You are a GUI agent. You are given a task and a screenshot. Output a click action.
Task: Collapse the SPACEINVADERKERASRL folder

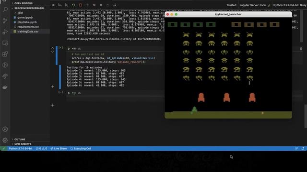pyautogui.click(x=30, y=8)
